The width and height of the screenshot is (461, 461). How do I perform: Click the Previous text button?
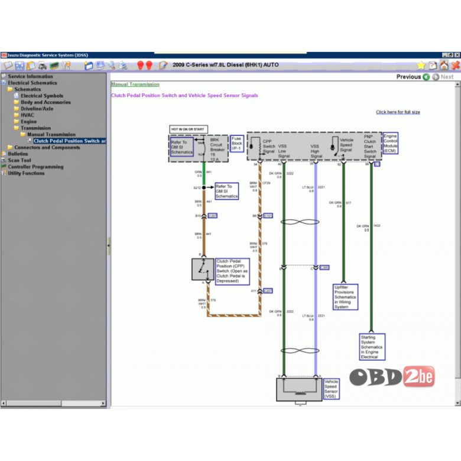click(x=408, y=77)
